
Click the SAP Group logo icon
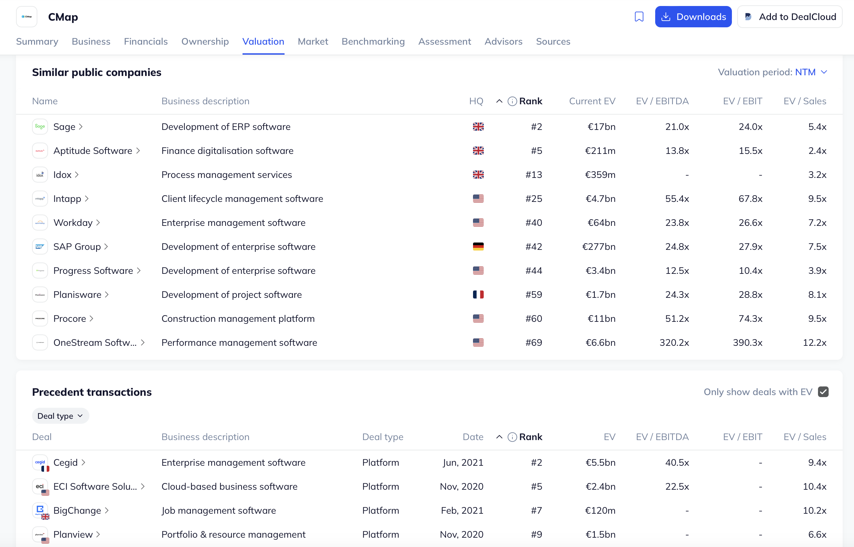pyautogui.click(x=40, y=247)
